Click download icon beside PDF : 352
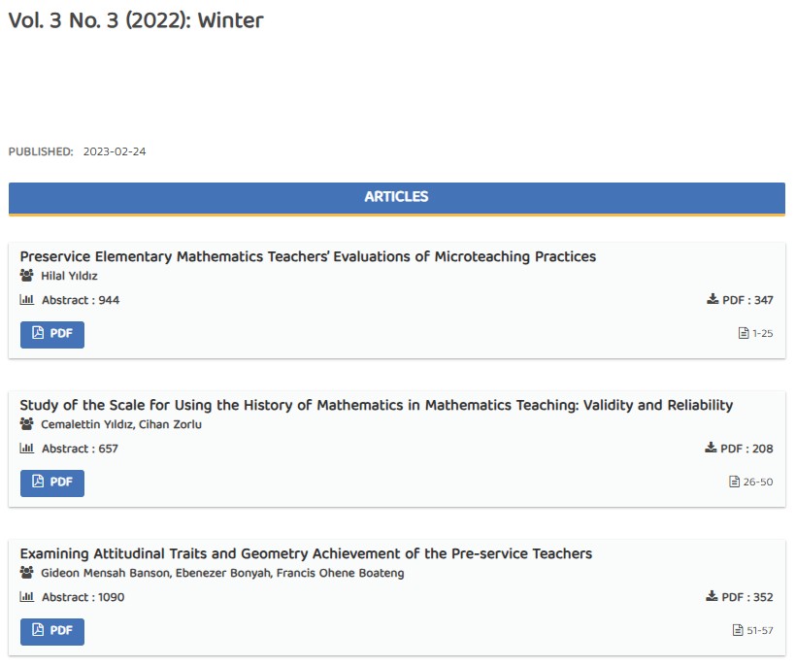This screenshot has width=796, height=666. point(713,597)
